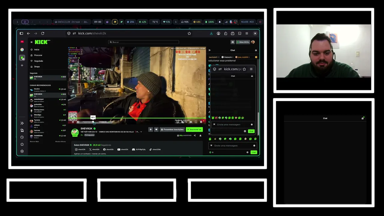Image resolution: width=384 pixels, height=216 pixels.
Task: Turn on notifications bell for SHEVIII2K
Action: [151, 130]
